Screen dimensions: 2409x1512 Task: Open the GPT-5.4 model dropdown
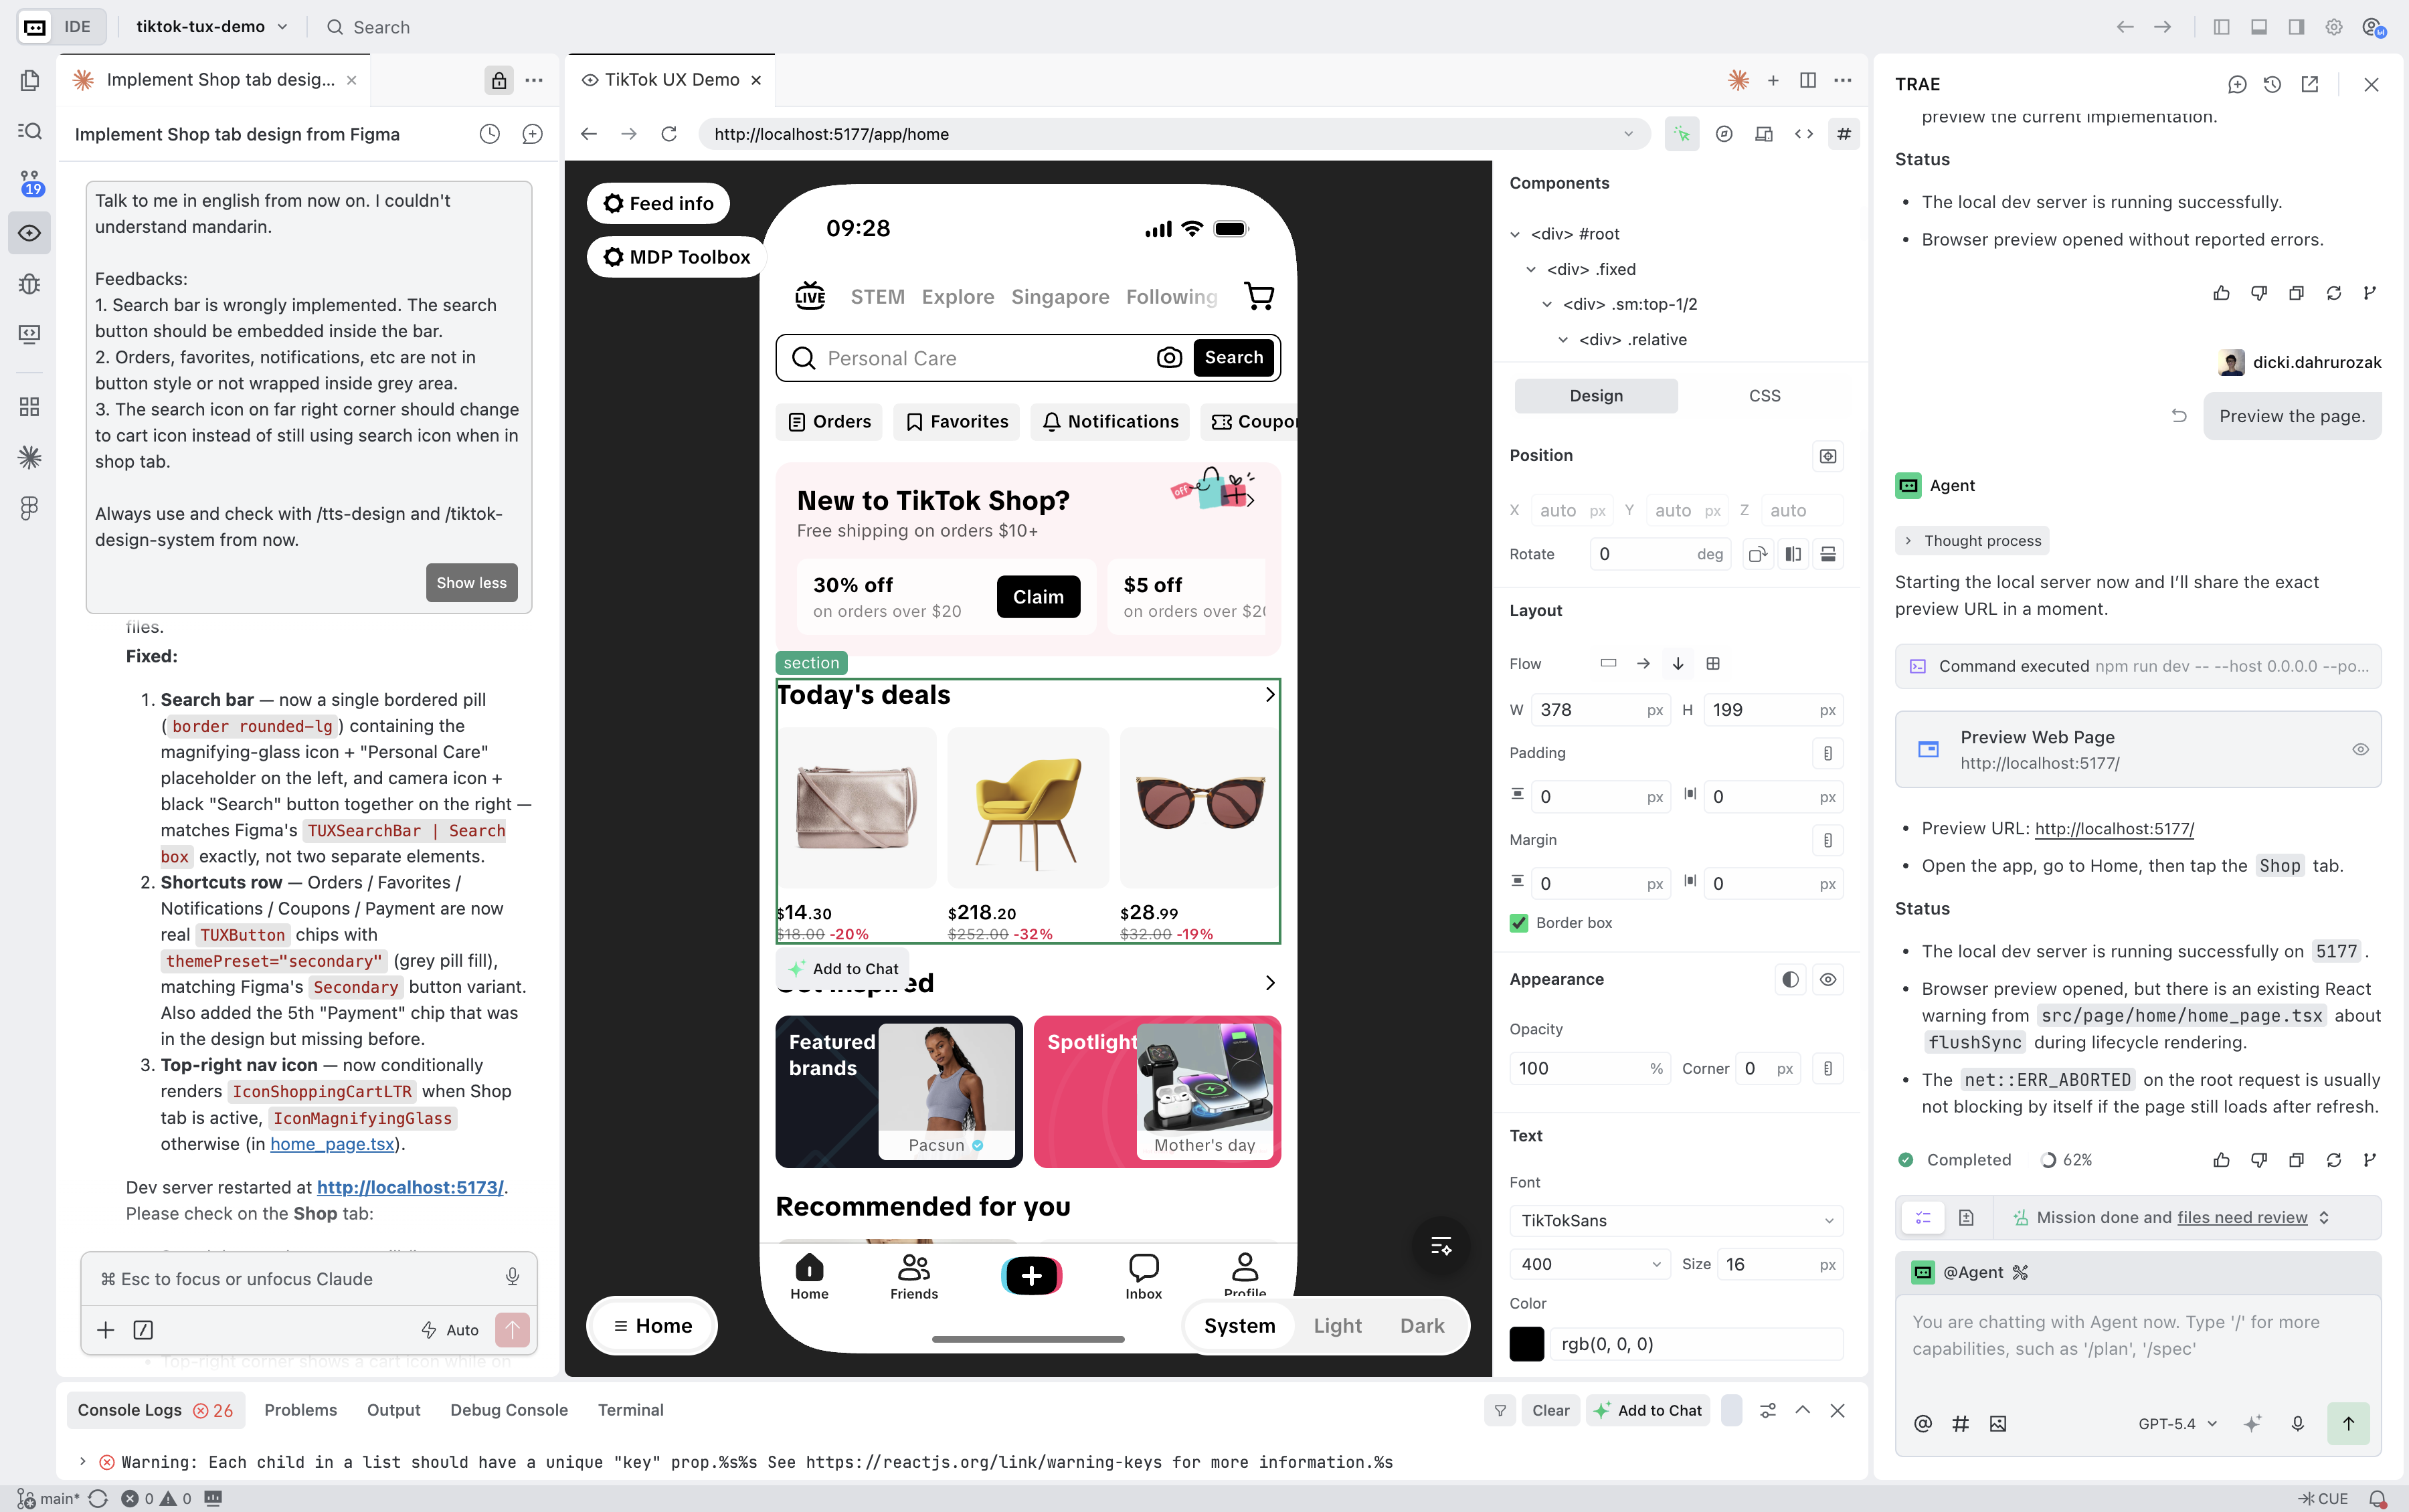2178,1424
